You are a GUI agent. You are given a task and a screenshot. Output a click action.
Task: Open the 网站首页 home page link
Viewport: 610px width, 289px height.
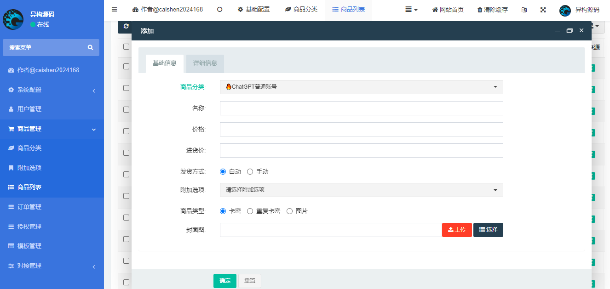point(447,9)
